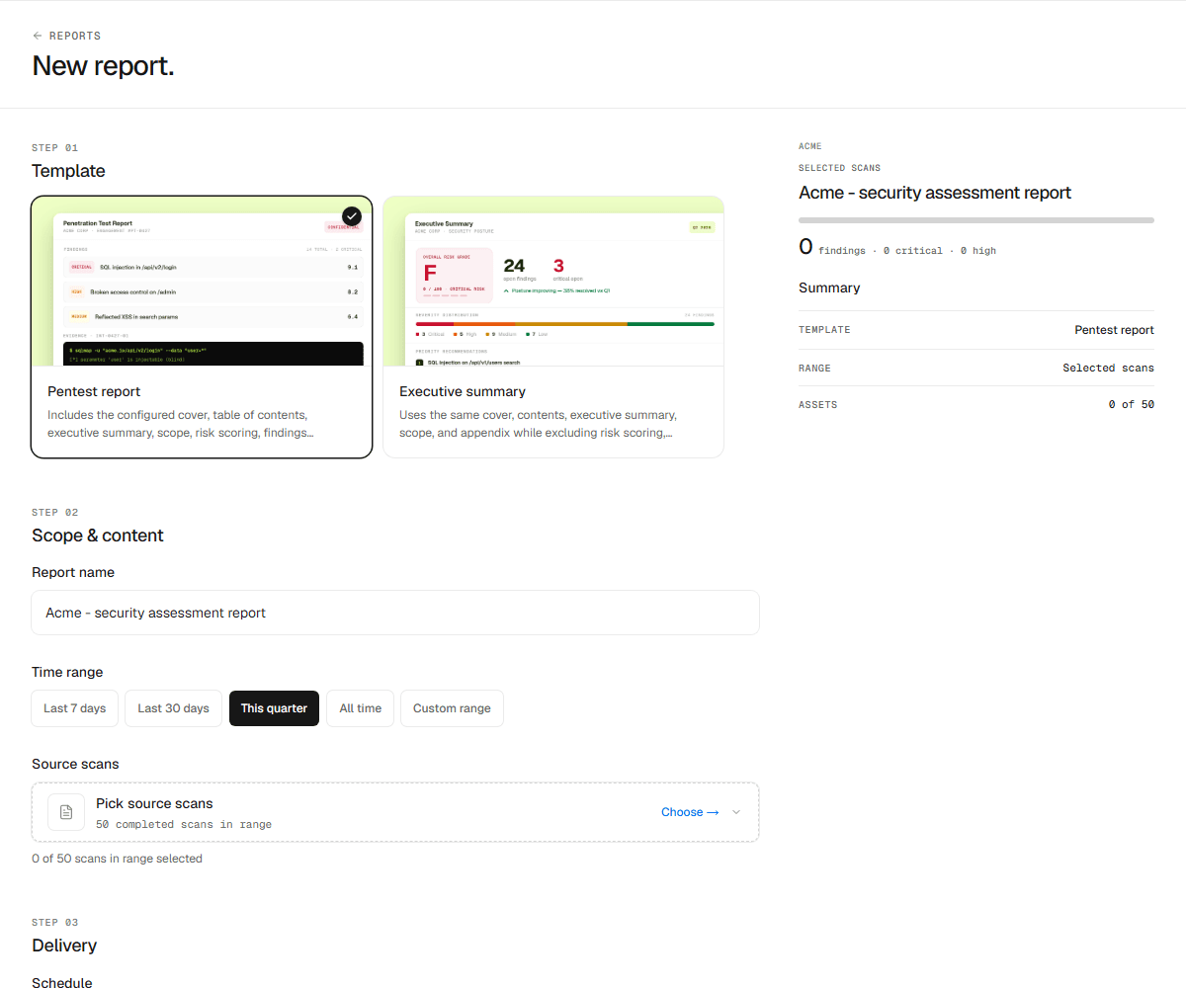Click the Choose link for source scans

(x=690, y=812)
